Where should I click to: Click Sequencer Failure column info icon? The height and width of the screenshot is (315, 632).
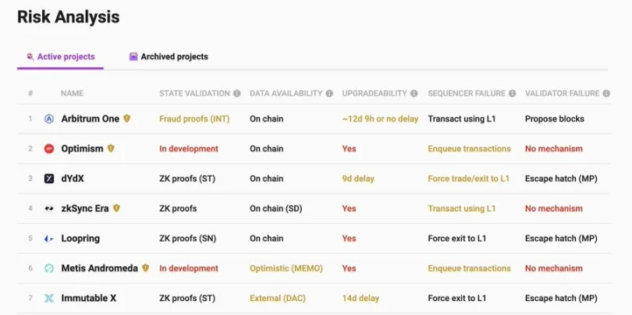point(513,94)
